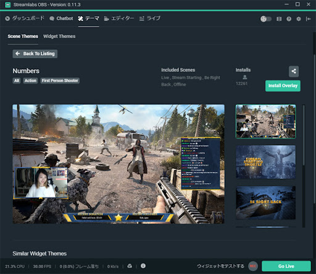Toggle the night mode switch in the top bar
Screen dimensions: 316x274
click(x=266, y=19)
